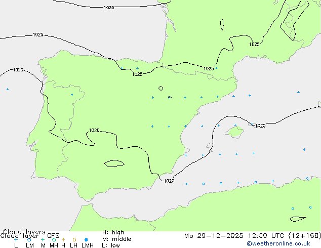The image size is (321, 248).
Task: Click the 1020 label east of Mallorca
Action: pyautogui.click(x=260, y=126)
